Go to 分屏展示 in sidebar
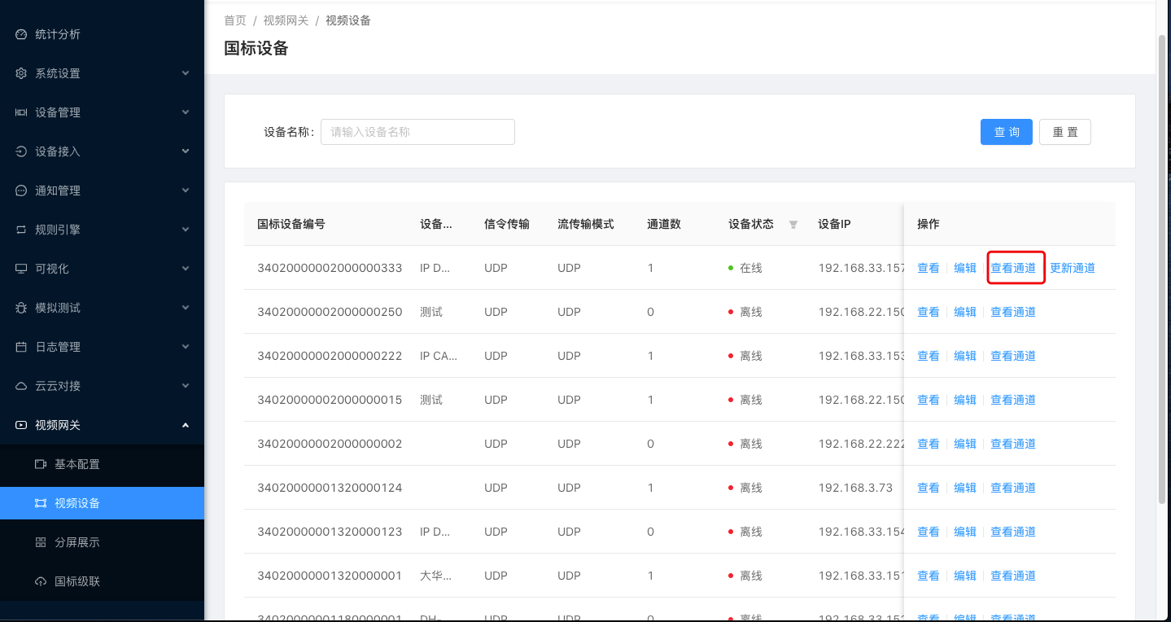1171x622 pixels. click(x=77, y=542)
